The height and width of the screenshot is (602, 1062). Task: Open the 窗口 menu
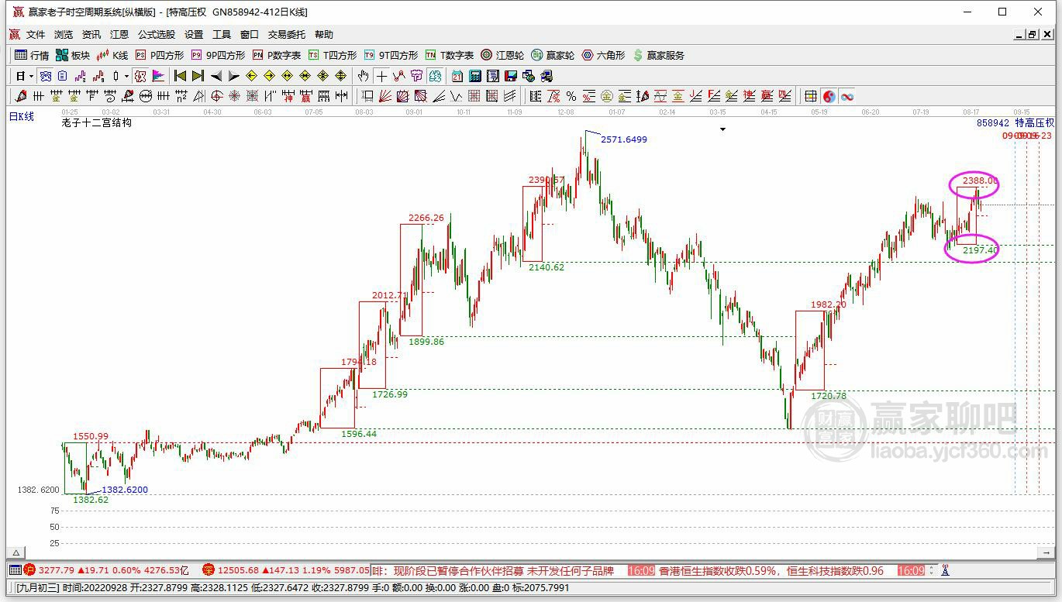point(250,35)
